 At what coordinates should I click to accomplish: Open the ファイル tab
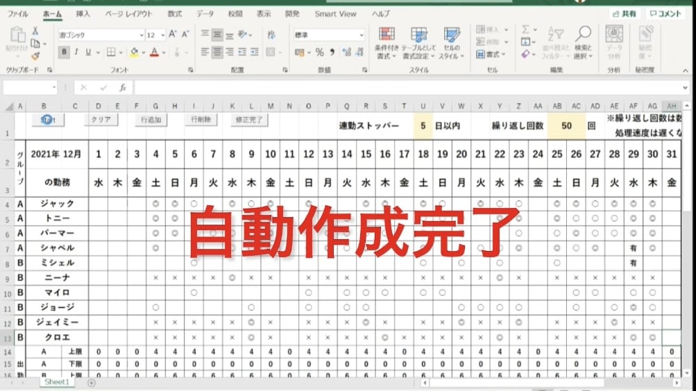coord(18,14)
